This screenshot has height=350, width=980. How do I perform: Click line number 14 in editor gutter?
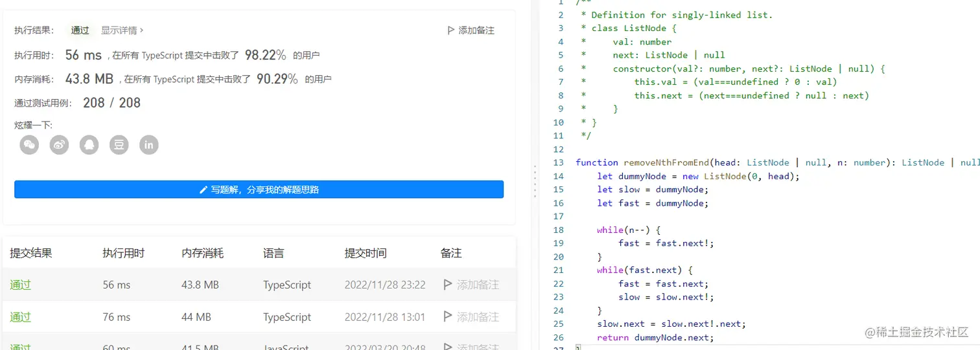click(x=559, y=176)
